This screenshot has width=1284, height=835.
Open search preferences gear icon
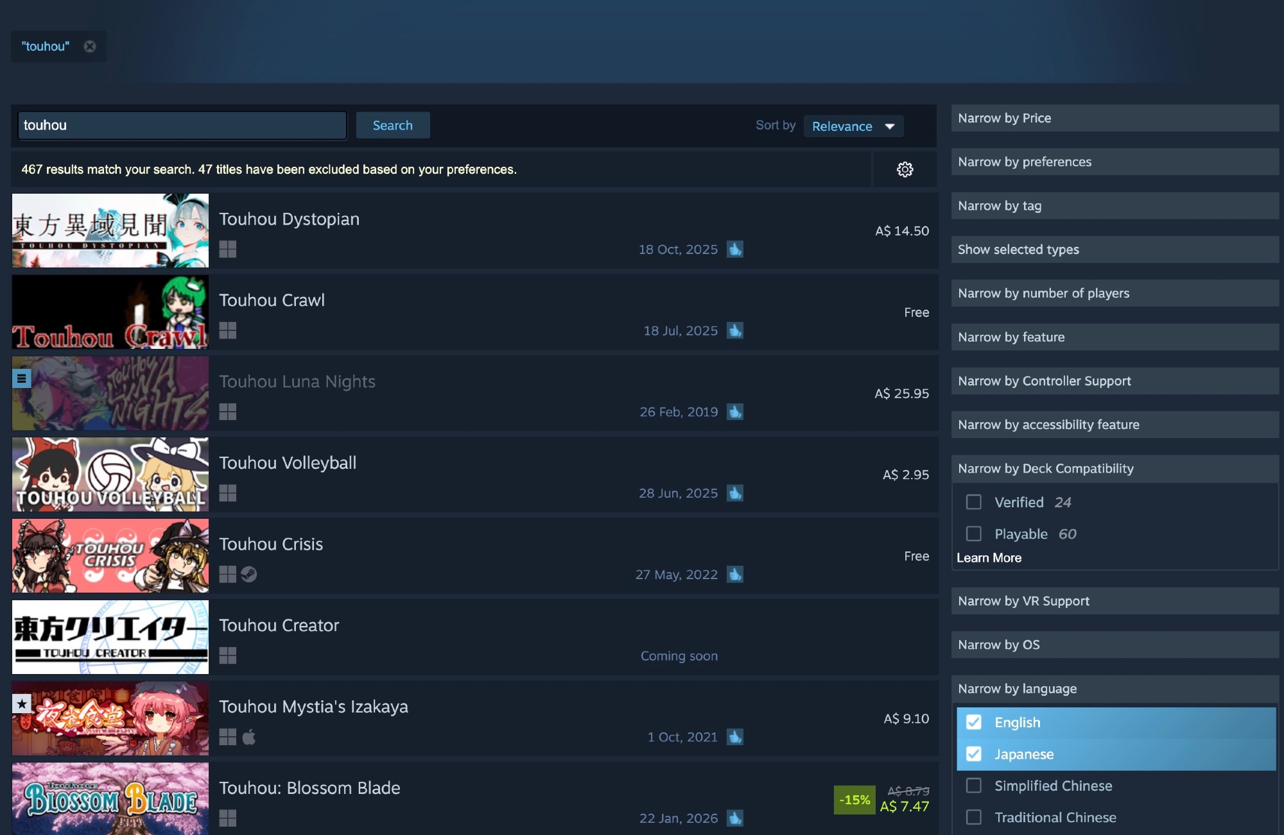click(x=905, y=169)
